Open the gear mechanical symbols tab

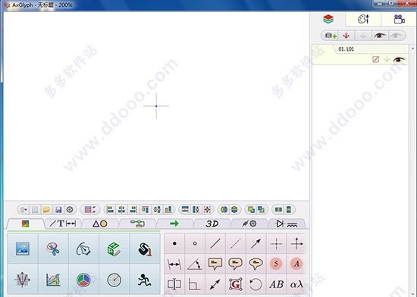click(249, 224)
